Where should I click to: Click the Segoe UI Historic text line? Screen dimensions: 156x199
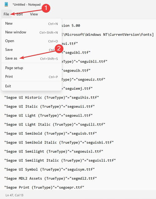[x=51, y=97]
